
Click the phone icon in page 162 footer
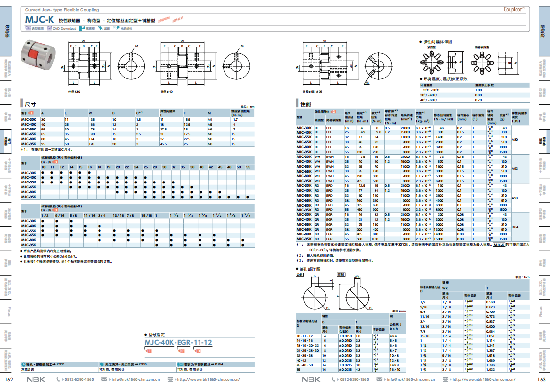tap(58, 379)
